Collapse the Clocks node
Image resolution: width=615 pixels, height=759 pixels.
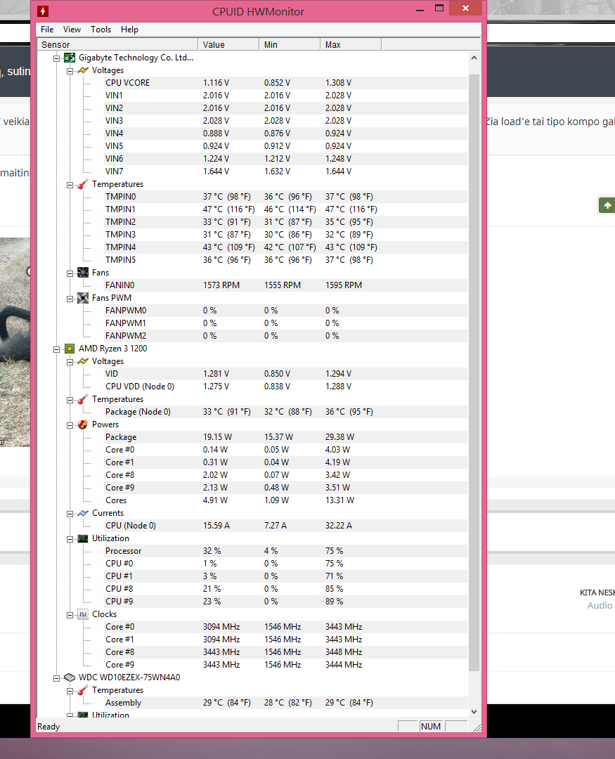click(x=70, y=615)
